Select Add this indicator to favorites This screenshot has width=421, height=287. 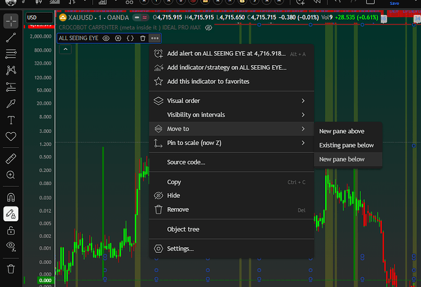tap(231, 82)
